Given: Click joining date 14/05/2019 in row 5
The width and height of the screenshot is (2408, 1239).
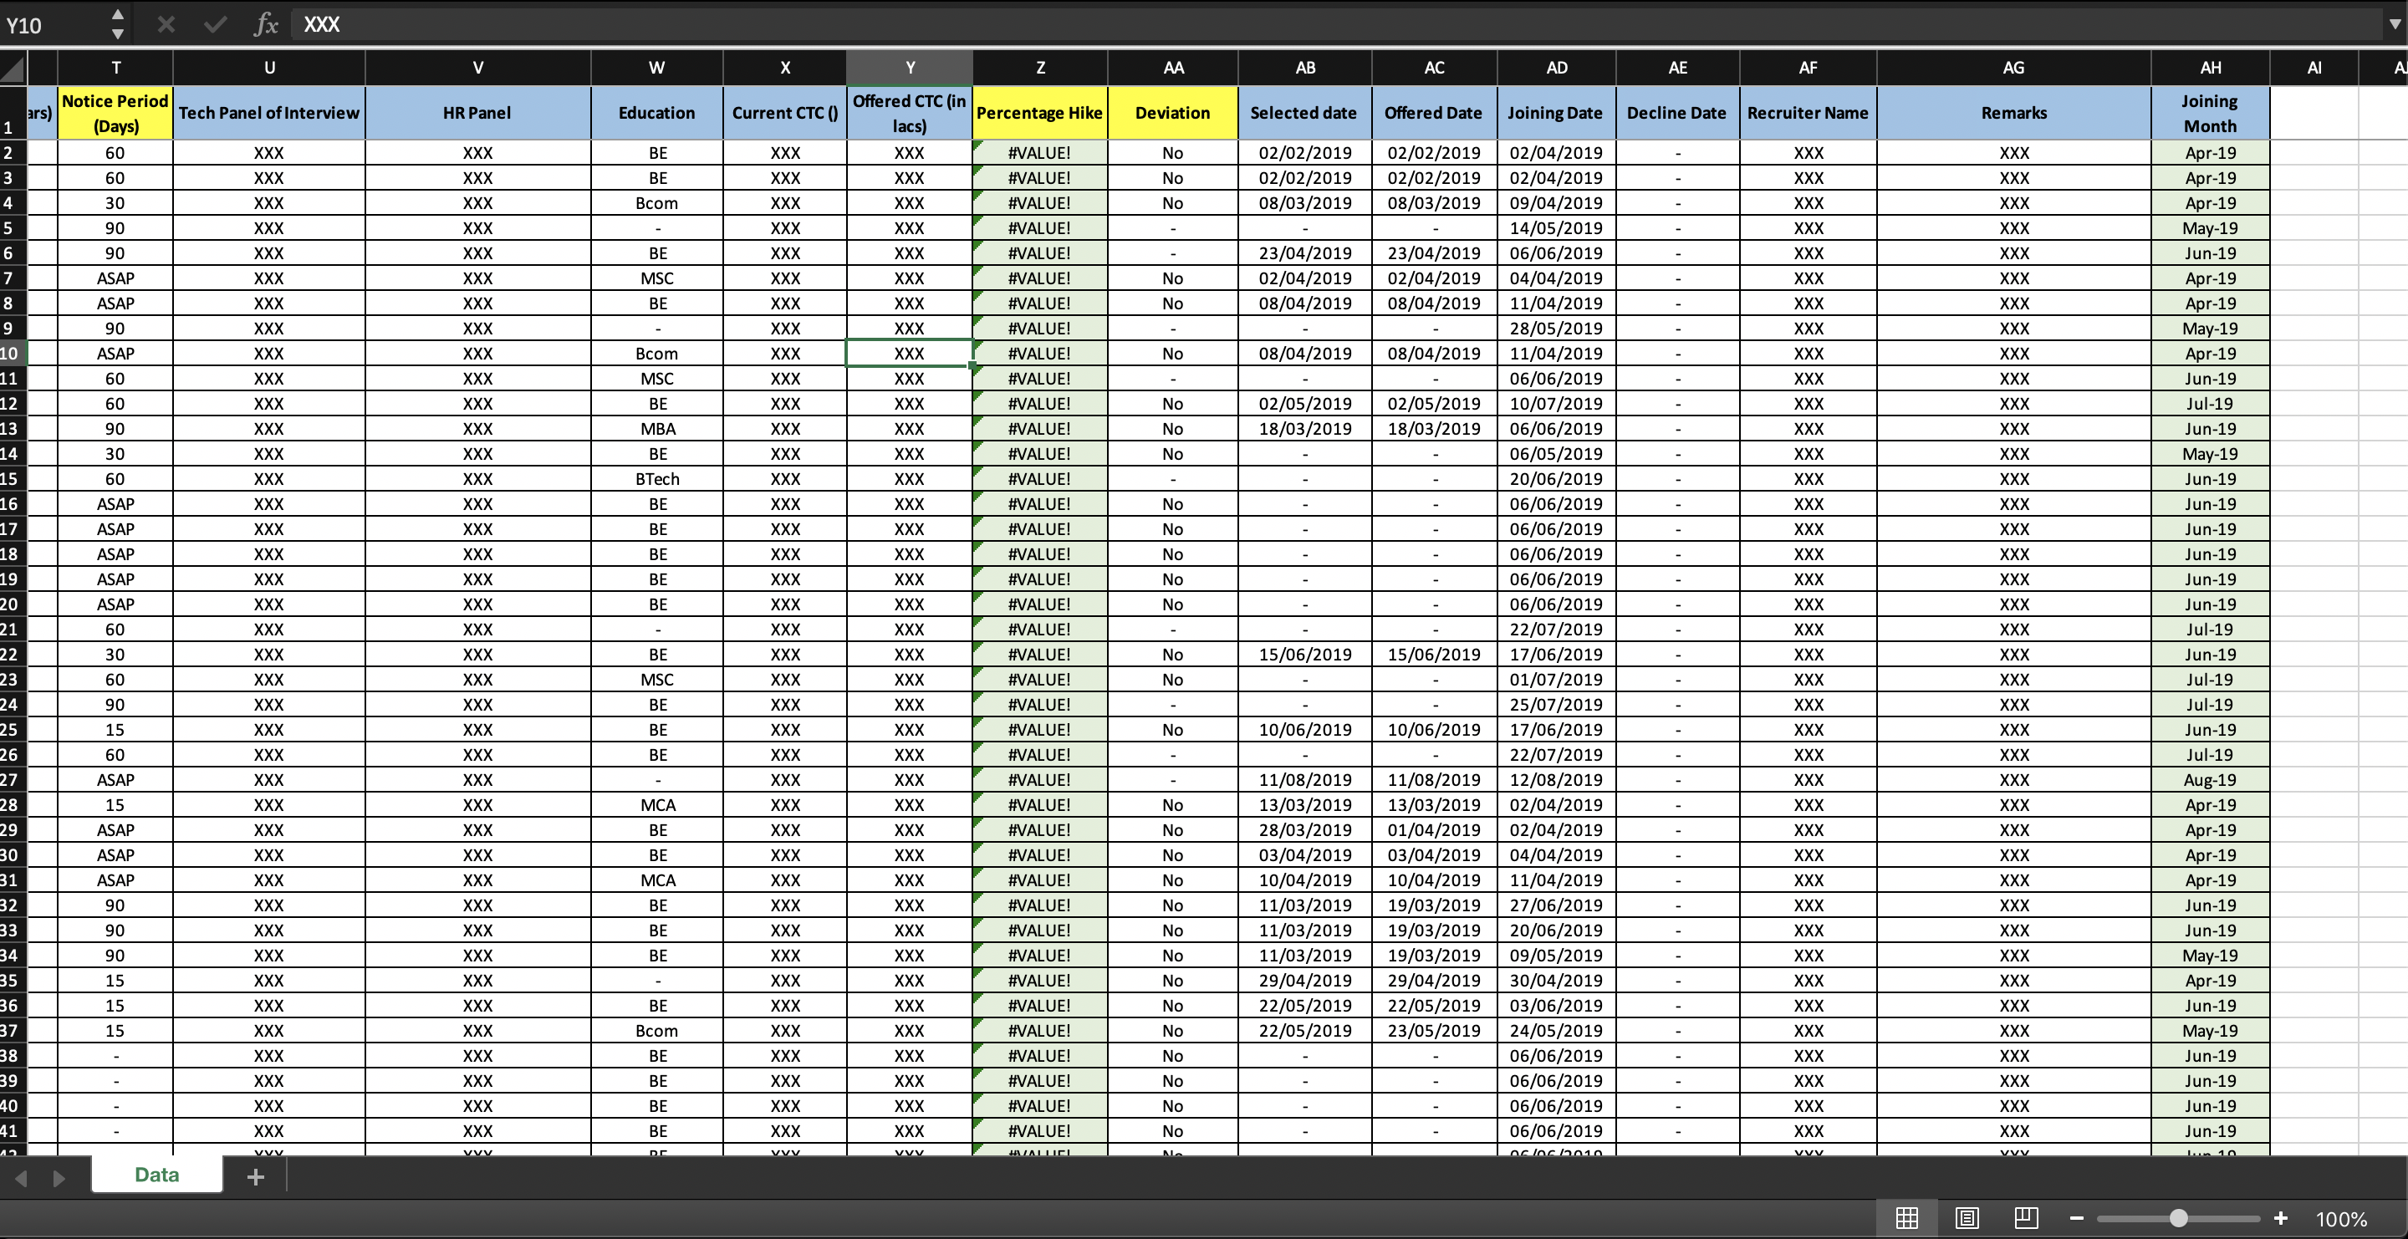Looking at the screenshot, I should [x=1556, y=228].
